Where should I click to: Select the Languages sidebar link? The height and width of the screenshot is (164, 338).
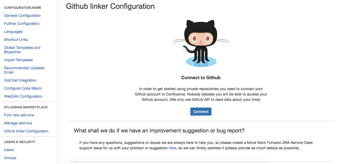pos(13,32)
